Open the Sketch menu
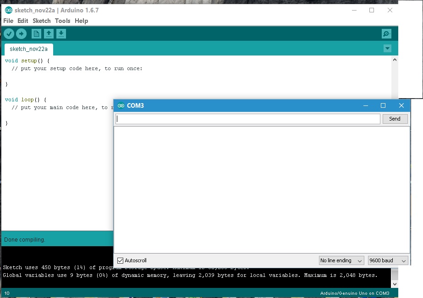This screenshot has height=298, width=423. (x=42, y=21)
